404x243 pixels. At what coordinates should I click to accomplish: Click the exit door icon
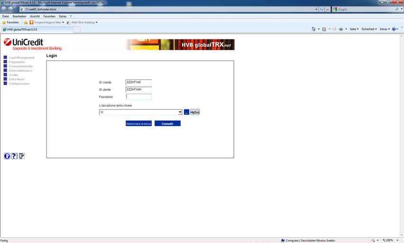[x=22, y=156]
